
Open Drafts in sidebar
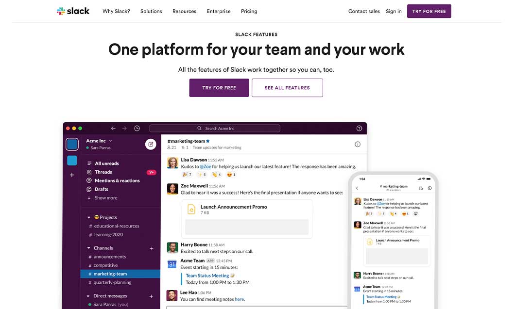(101, 189)
